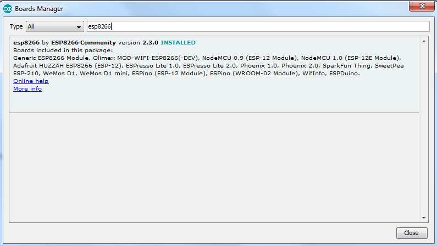Click the 'SparkFun Thing' text

[346, 66]
